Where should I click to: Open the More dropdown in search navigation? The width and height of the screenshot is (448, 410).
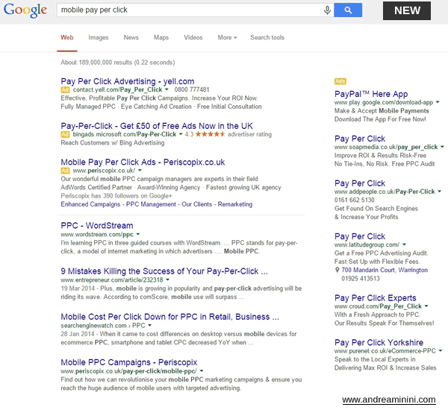[227, 37]
